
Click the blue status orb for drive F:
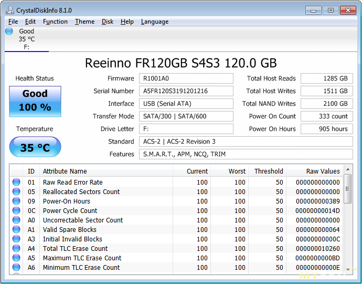[9, 31]
